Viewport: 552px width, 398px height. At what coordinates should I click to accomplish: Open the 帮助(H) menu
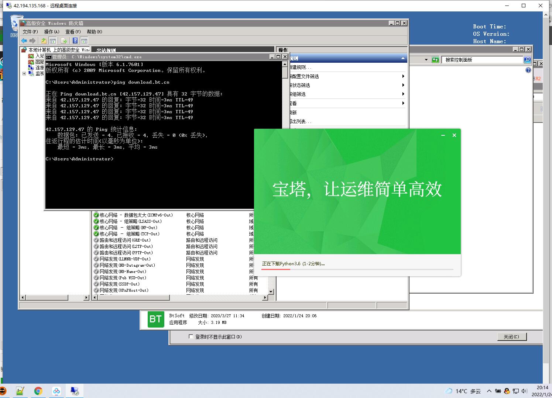tap(95, 32)
